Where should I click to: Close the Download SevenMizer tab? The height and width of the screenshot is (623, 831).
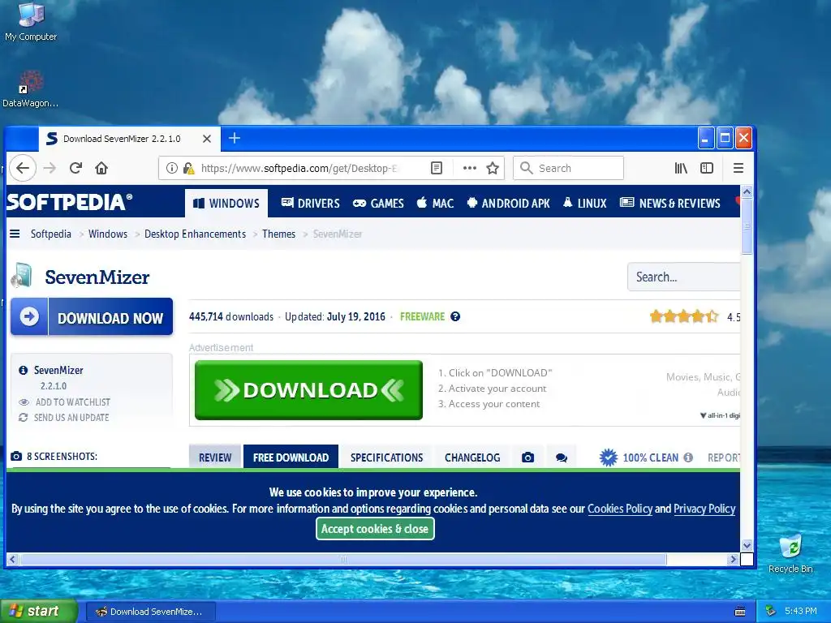pyautogui.click(x=207, y=139)
